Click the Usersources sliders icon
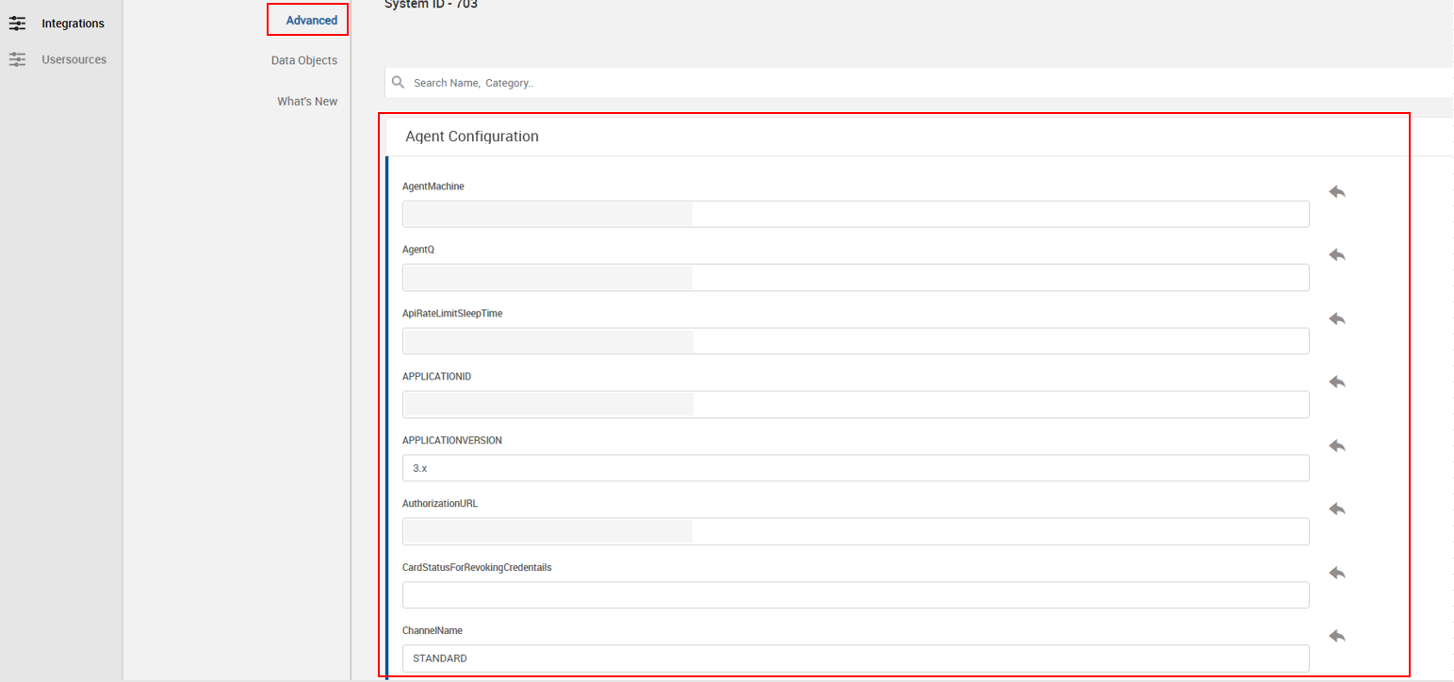Viewport: 1454px width, 682px height. click(17, 59)
